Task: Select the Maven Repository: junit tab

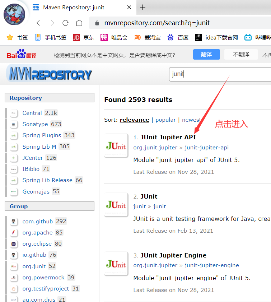Action: coord(73,7)
